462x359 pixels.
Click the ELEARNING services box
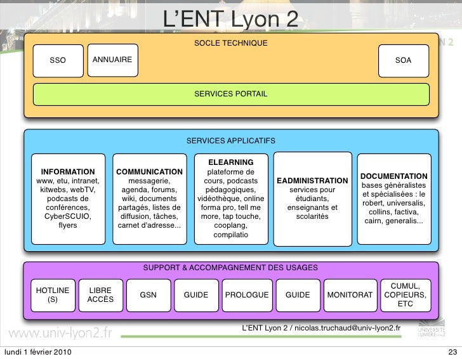pyautogui.click(x=231, y=199)
